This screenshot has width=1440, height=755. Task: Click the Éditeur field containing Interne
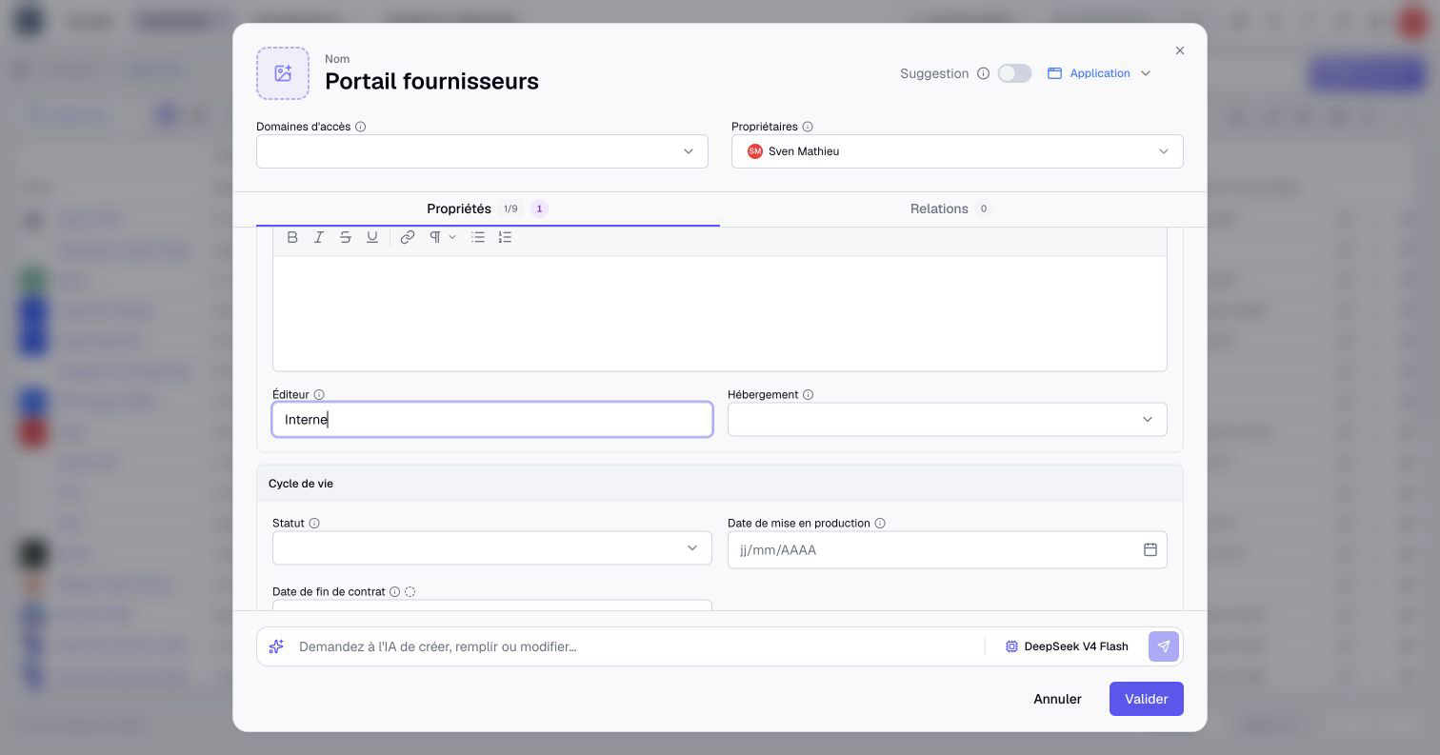(x=492, y=420)
